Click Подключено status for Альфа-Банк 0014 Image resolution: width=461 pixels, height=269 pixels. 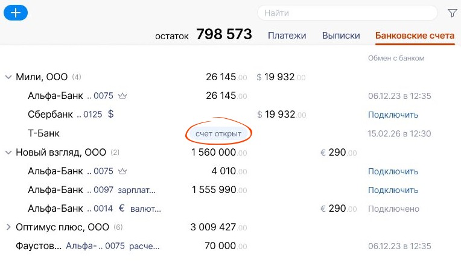click(393, 209)
